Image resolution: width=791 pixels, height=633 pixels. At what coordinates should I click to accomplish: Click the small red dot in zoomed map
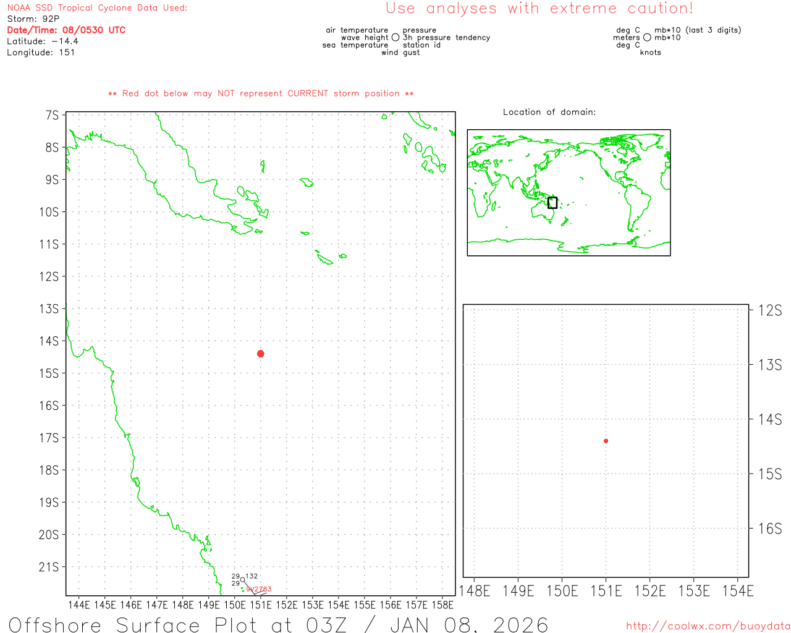(606, 441)
